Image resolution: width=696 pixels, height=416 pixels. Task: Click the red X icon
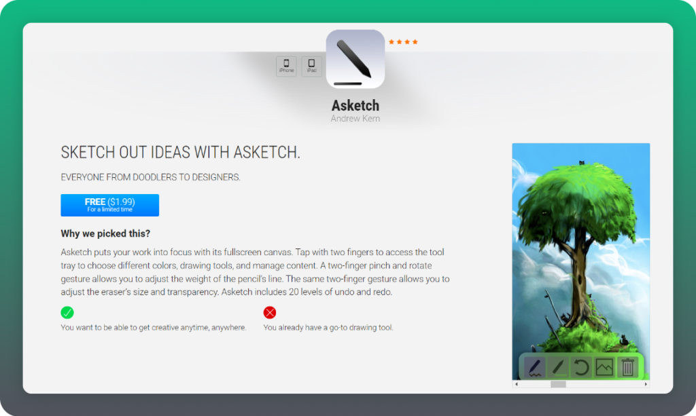269,312
